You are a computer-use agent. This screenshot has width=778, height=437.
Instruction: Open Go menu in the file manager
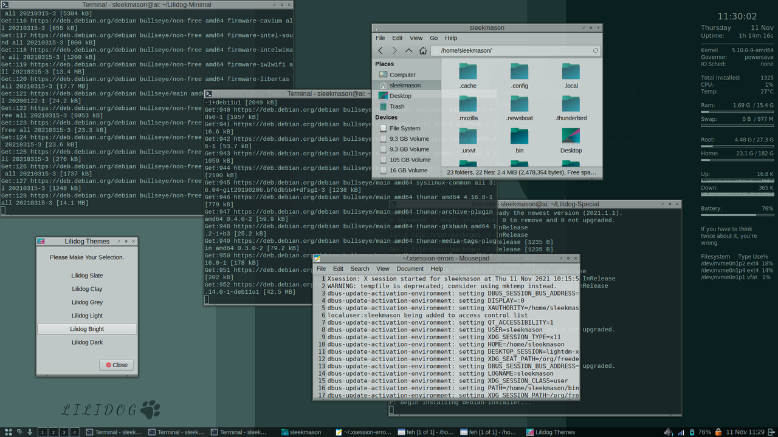pyautogui.click(x=433, y=38)
